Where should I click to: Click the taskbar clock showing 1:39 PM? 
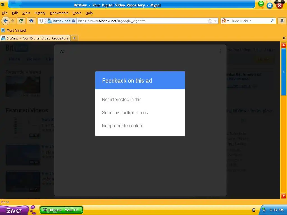click(x=277, y=210)
